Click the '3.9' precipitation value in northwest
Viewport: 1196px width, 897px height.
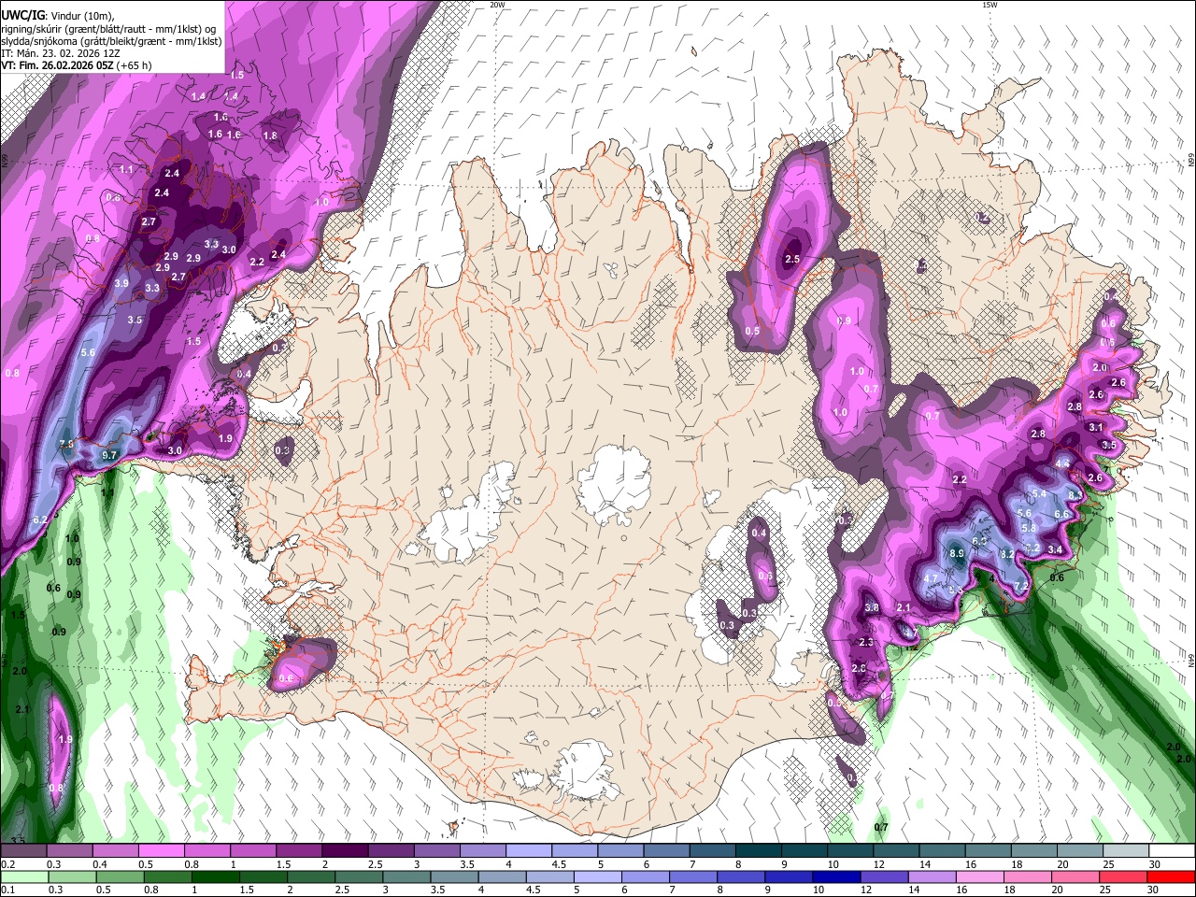(x=121, y=283)
